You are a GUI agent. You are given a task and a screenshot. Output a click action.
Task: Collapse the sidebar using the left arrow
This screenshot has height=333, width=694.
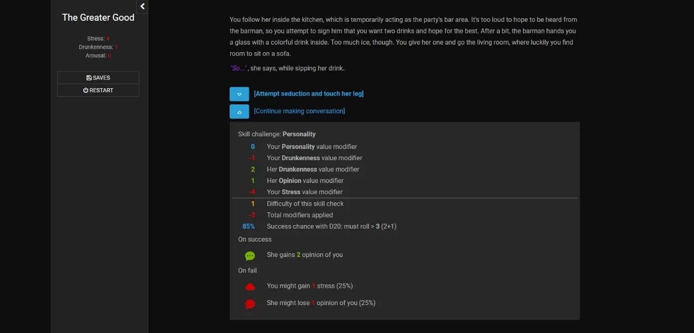(x=142, y=6)
